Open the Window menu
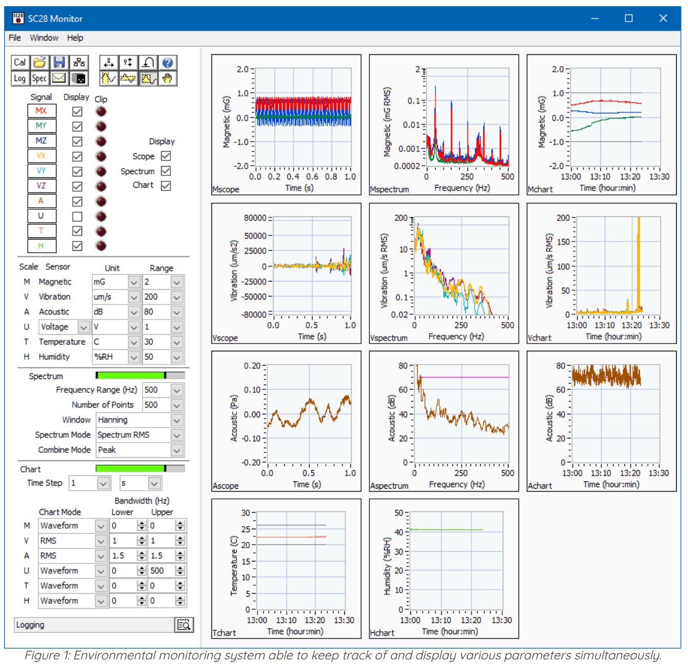688x664 pixels. (44, 38)
